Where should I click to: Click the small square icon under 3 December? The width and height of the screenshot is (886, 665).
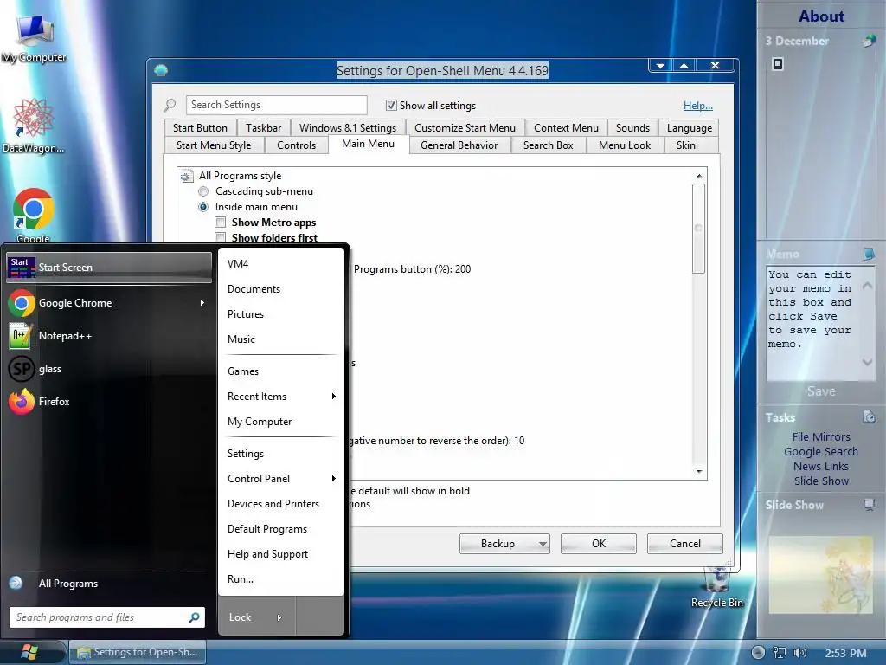point(778,64)
